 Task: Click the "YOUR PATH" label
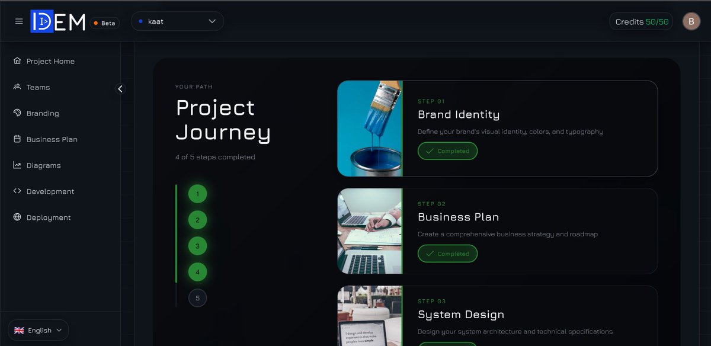194,87
